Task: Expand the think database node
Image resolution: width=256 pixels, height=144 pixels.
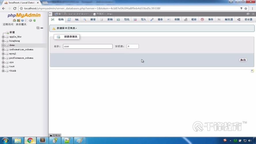Action: point(3,71)
